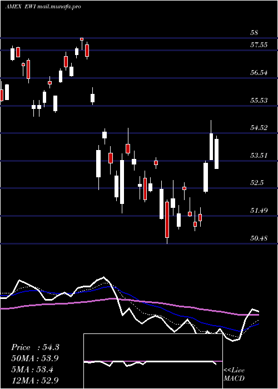Click the 52.5 price axis label

coord(257,183)
